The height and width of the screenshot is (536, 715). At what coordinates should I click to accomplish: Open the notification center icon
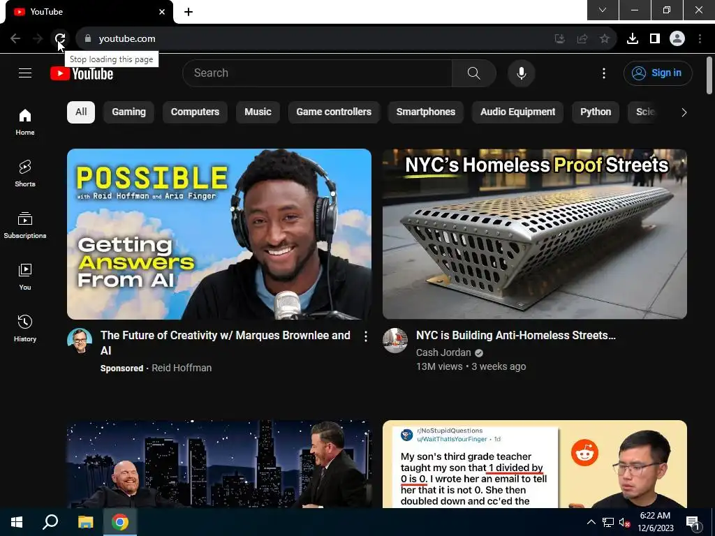[692, 522]
